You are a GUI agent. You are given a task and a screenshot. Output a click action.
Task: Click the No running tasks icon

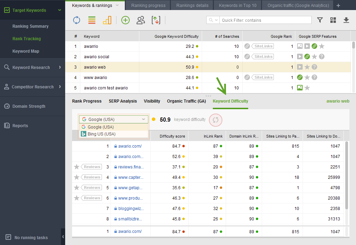tap(8, 237)
